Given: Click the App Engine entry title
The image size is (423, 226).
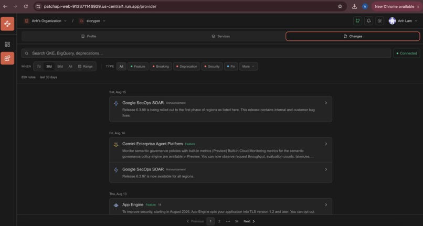Looking at the screenshot, I should coord(133,205).
